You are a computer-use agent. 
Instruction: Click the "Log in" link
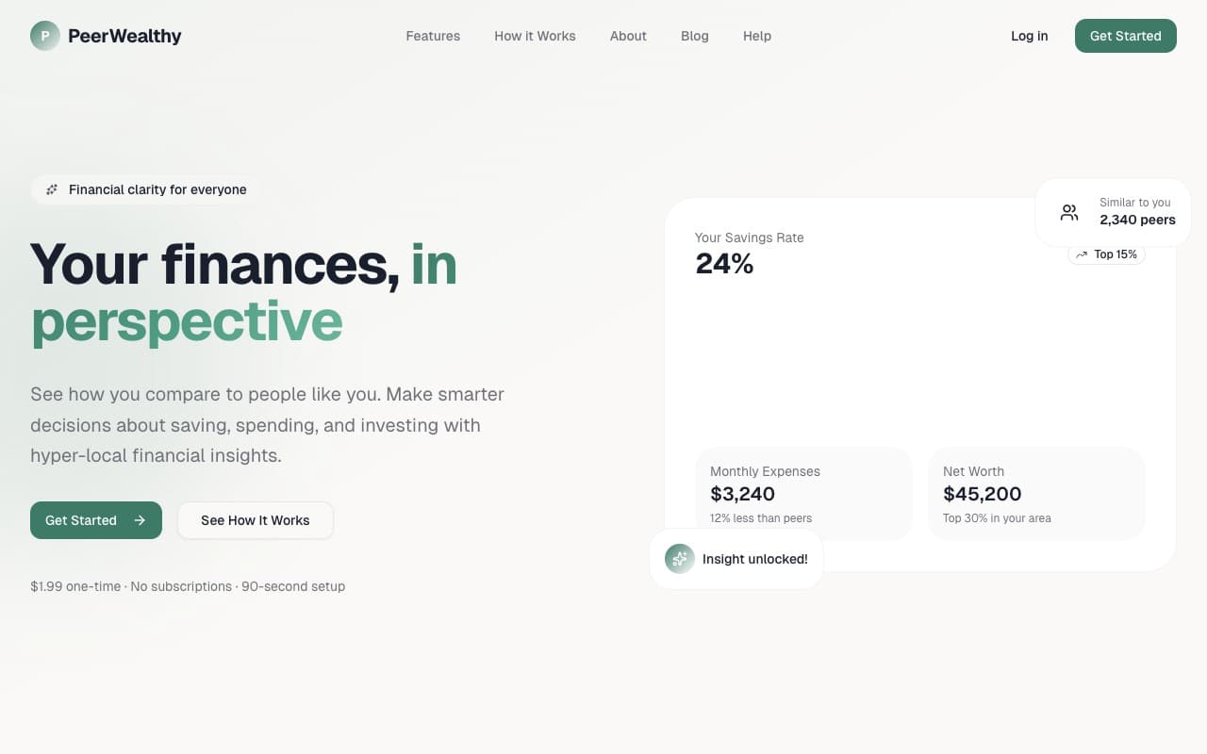(1029, 36)
